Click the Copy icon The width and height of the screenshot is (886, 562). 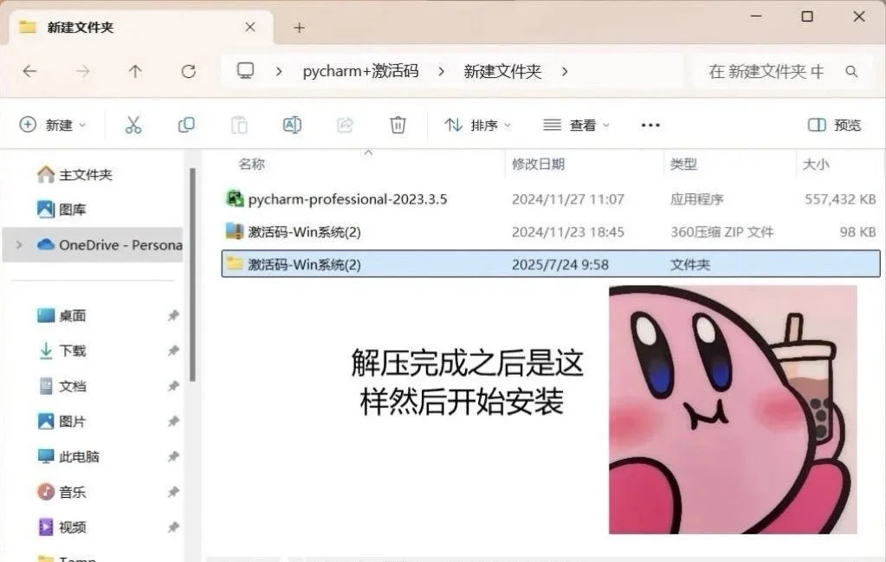click(x=185, y=124)
